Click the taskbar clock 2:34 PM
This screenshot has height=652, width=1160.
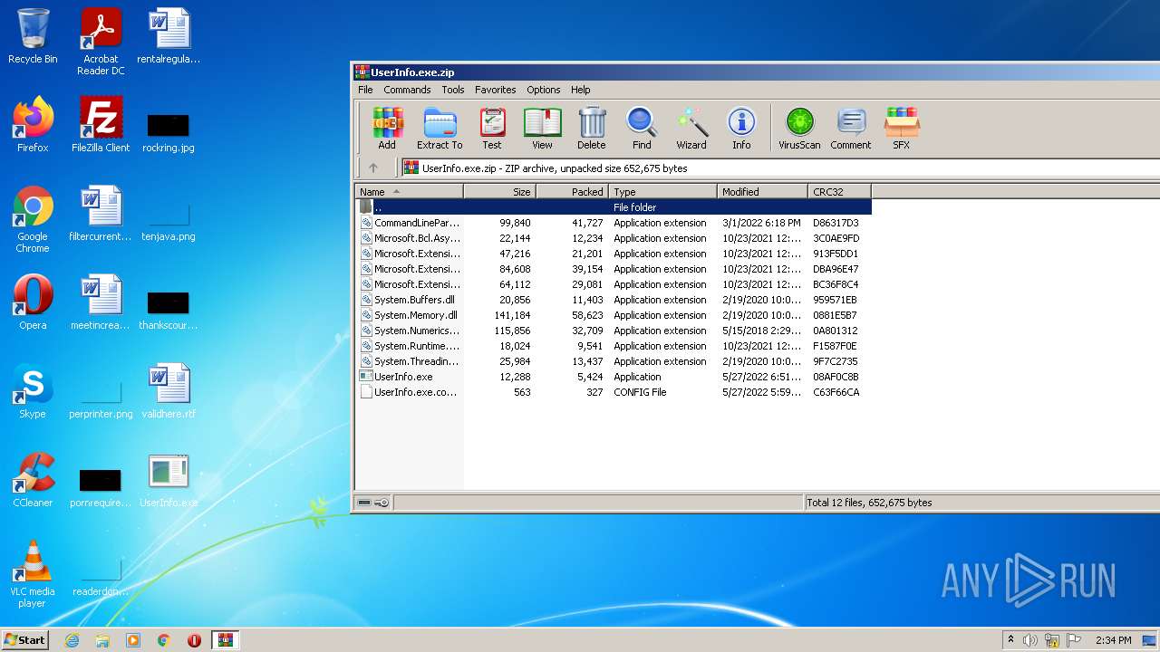pyautogui.click(x=1113, y=640)
